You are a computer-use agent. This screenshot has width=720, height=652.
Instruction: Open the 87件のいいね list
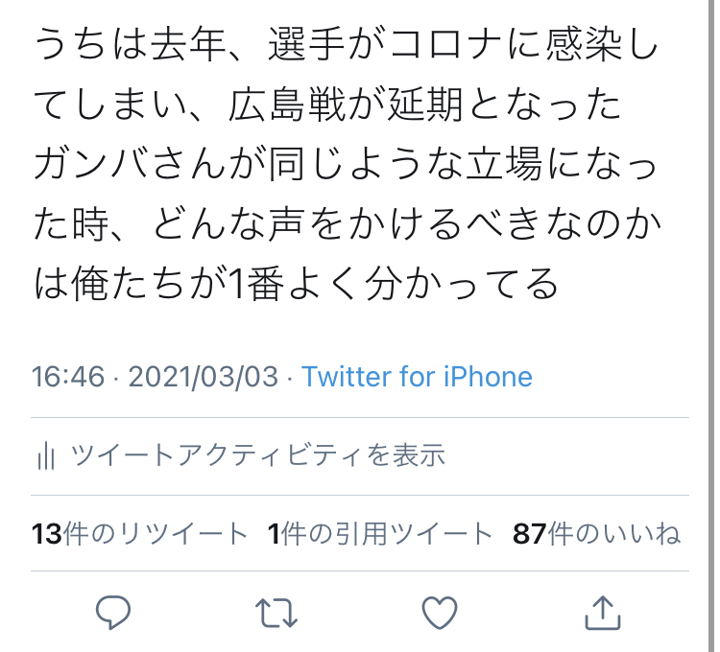pos(596,534)
